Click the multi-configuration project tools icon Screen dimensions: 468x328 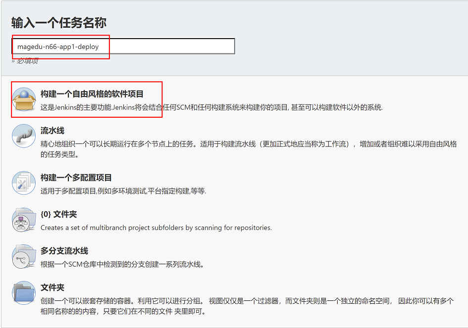[x=24, y=184]
